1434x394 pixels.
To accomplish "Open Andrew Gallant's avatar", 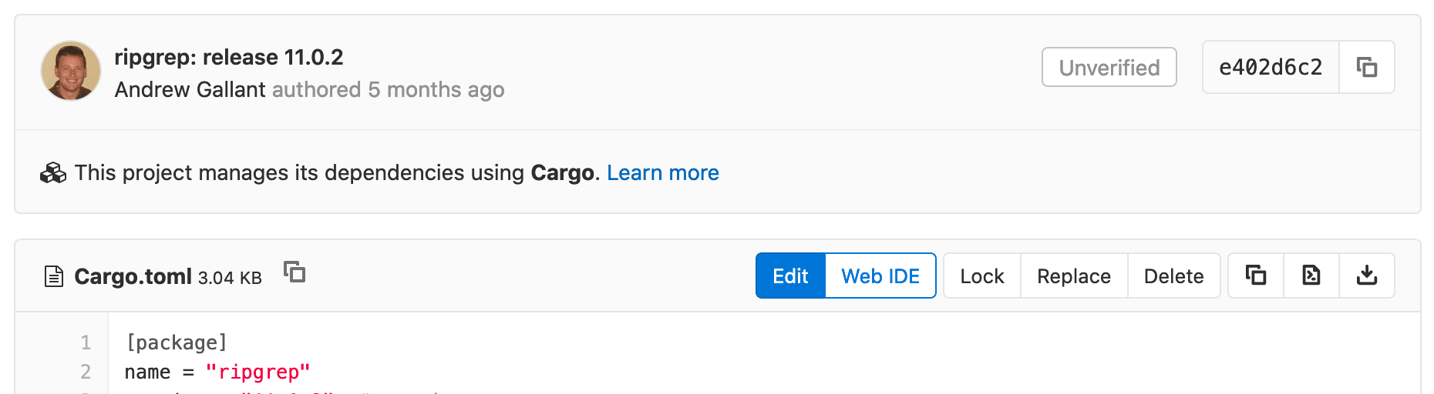I will click(x=71, y=71).
